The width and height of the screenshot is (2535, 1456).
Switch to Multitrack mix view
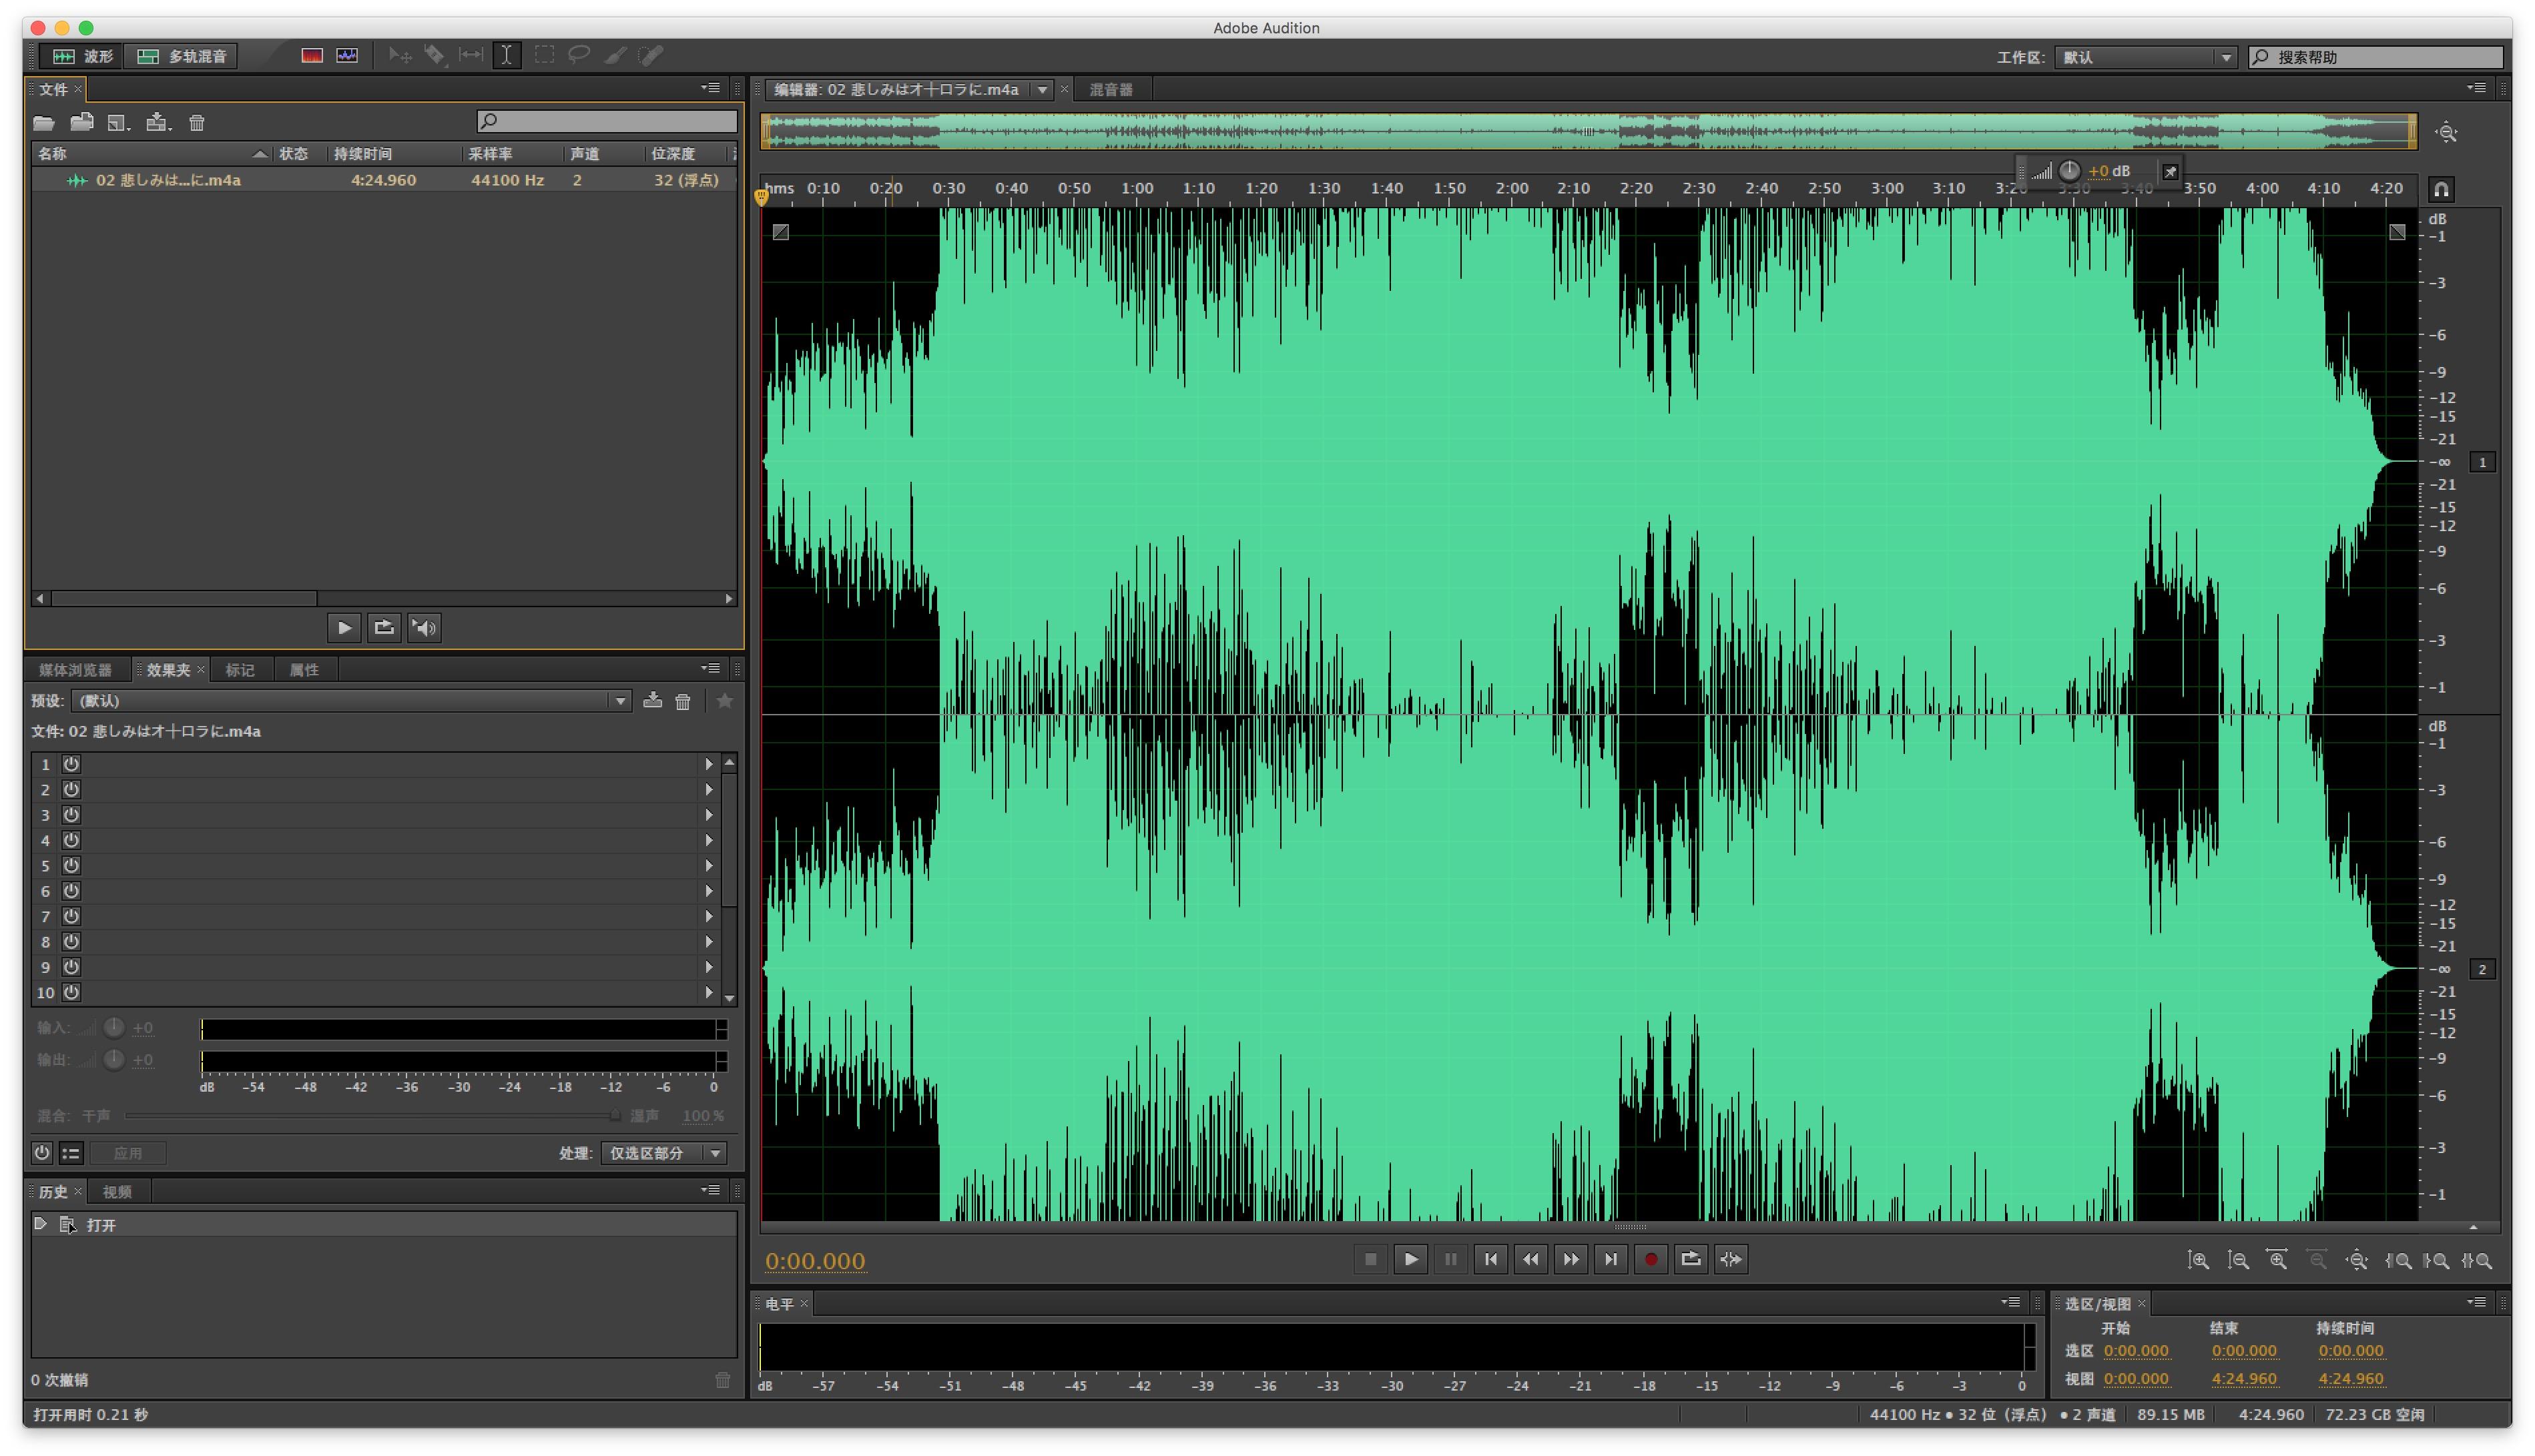[182, 56]
